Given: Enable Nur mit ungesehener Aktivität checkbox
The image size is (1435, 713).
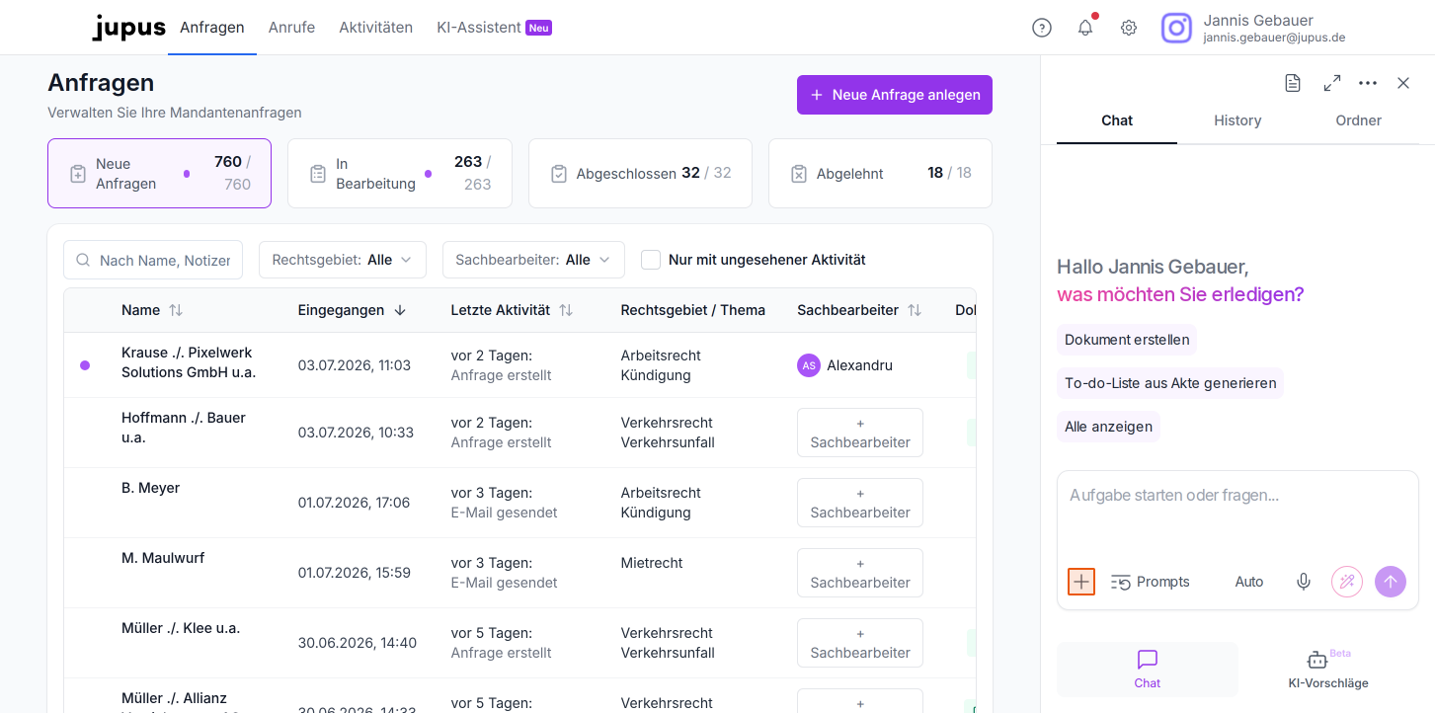Looking at the screenshot, I should click(x=651, y=260).
